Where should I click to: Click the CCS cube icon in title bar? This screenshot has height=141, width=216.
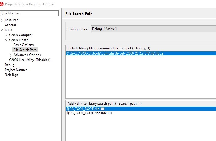(2, 4)
